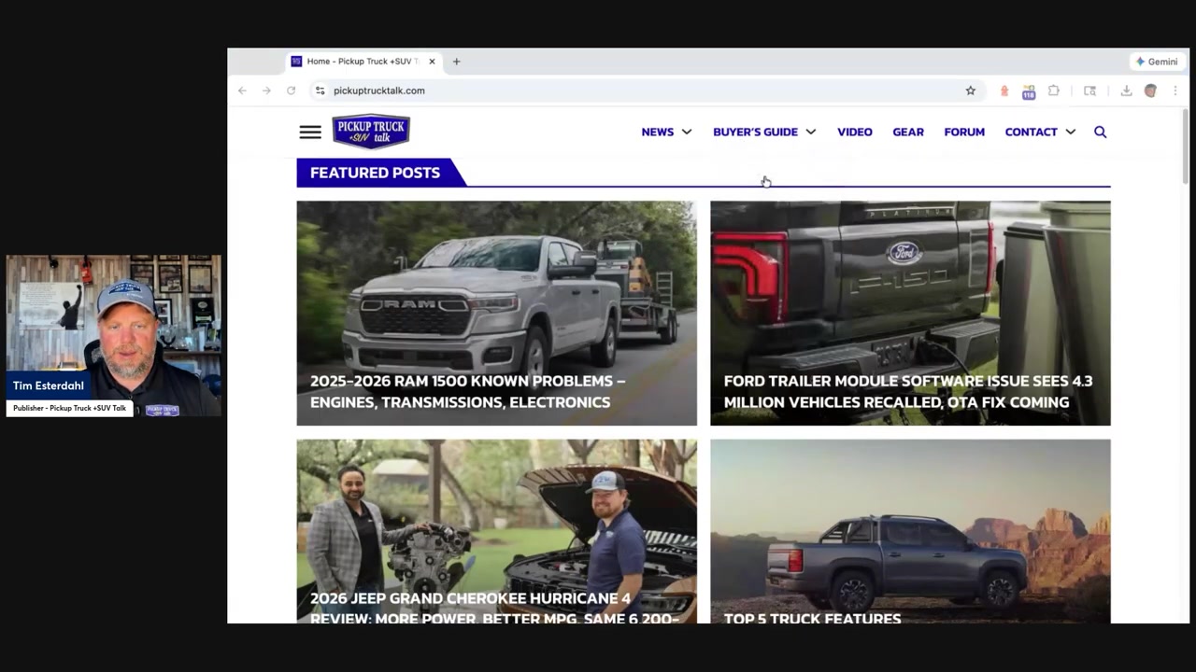Open the Chrome profile avatar
The image size is (1196, 672).
[x=1150, y=91]
